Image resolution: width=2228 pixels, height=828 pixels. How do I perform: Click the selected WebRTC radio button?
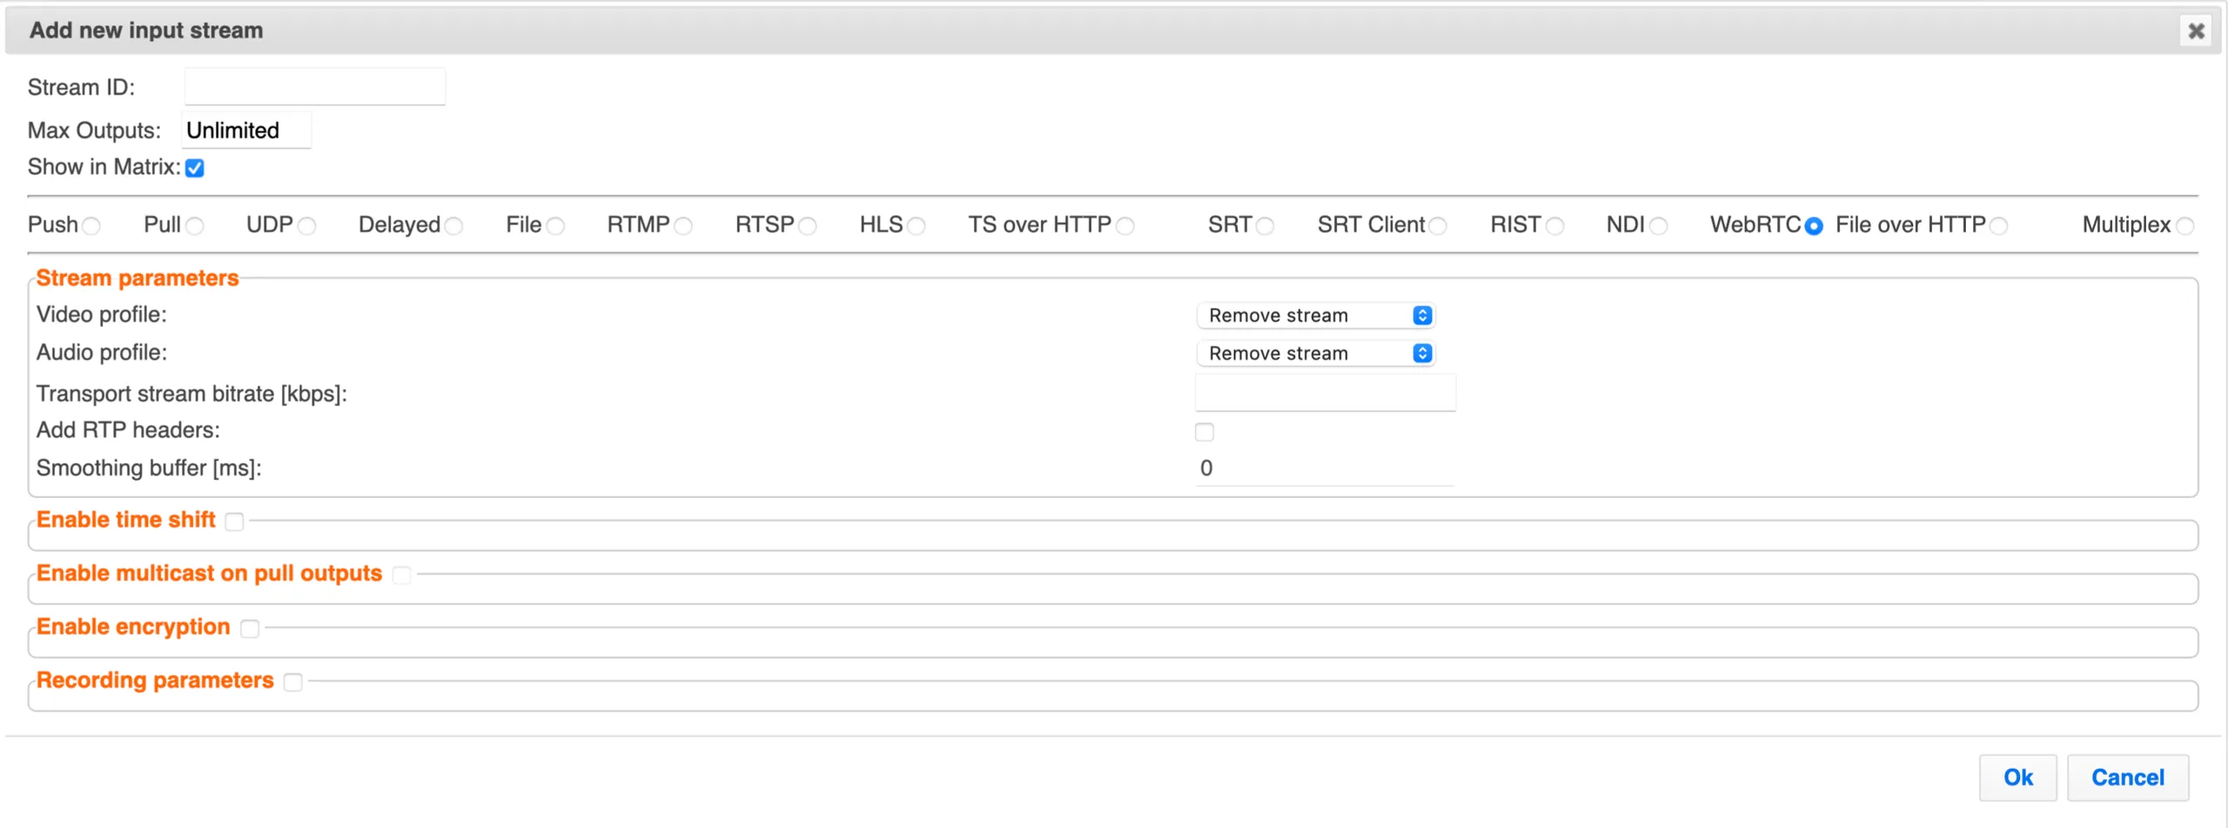[x=1814, y=226]
